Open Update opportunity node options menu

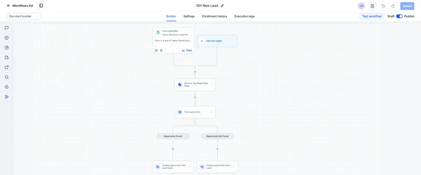[x=189, y=167]
